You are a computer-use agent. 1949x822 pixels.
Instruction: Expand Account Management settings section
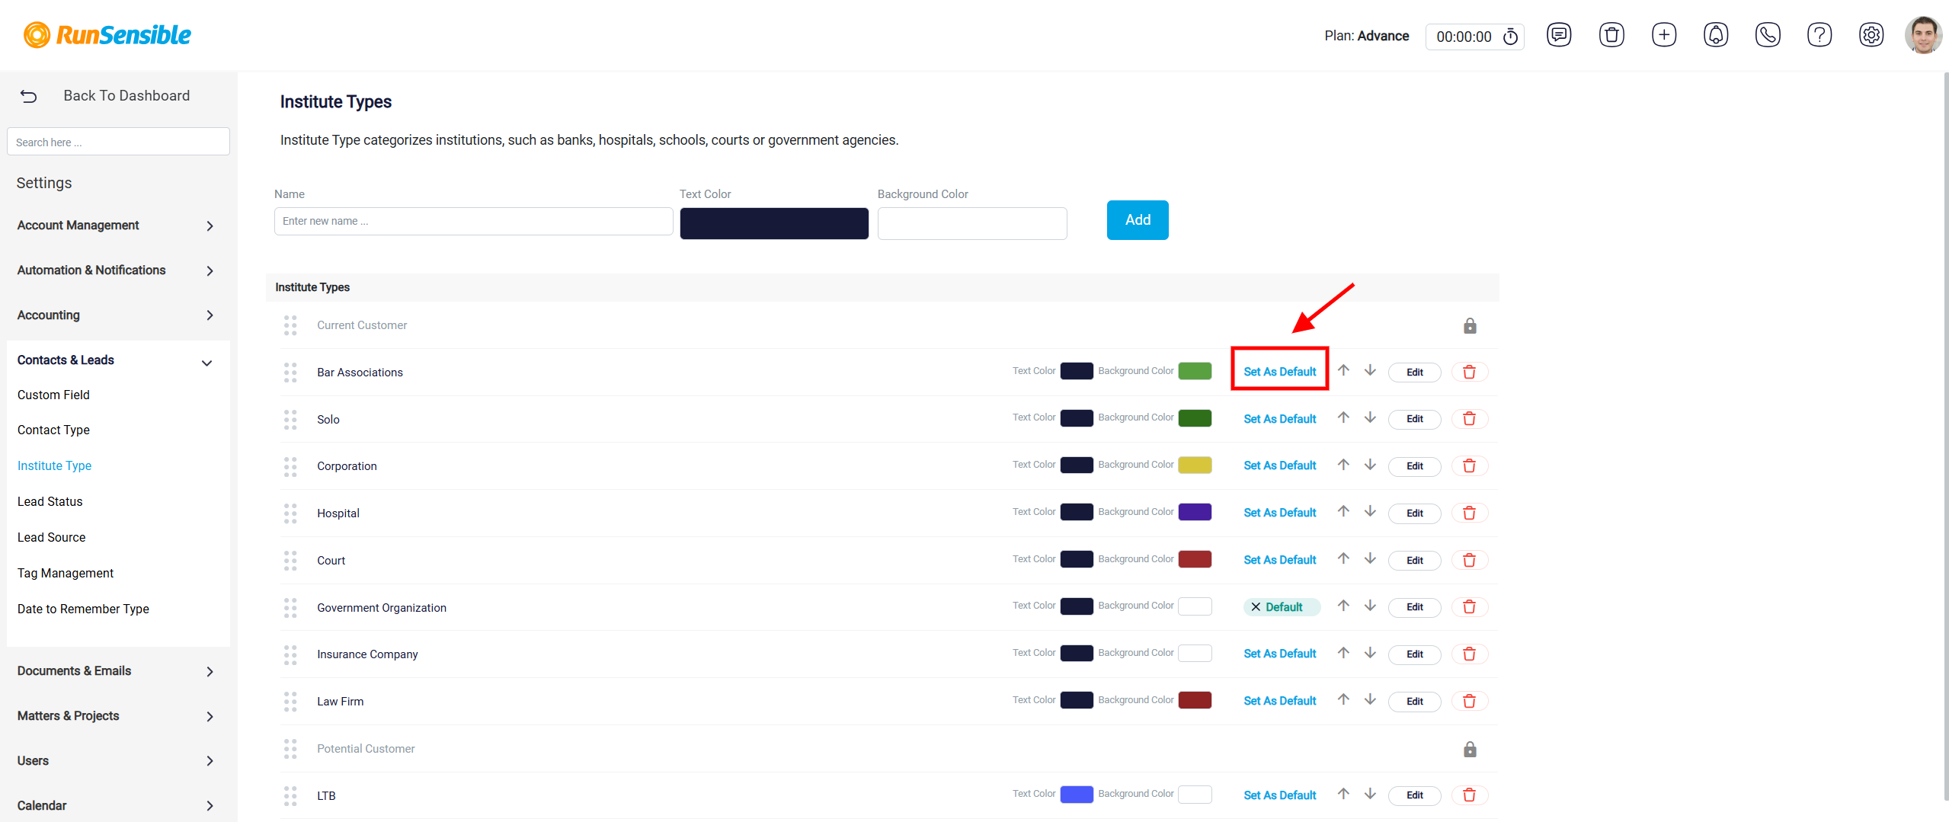tap(116, 225)
